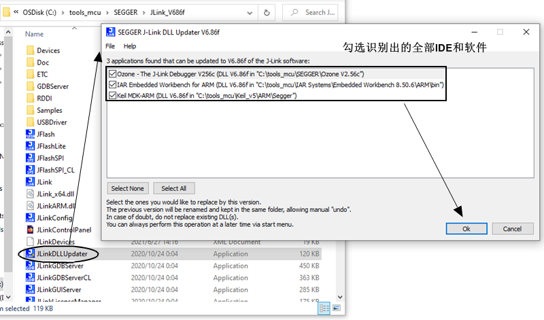Click the JLinkConfig application icon
This screenshot has width=544, height=320.
[30, 217]
